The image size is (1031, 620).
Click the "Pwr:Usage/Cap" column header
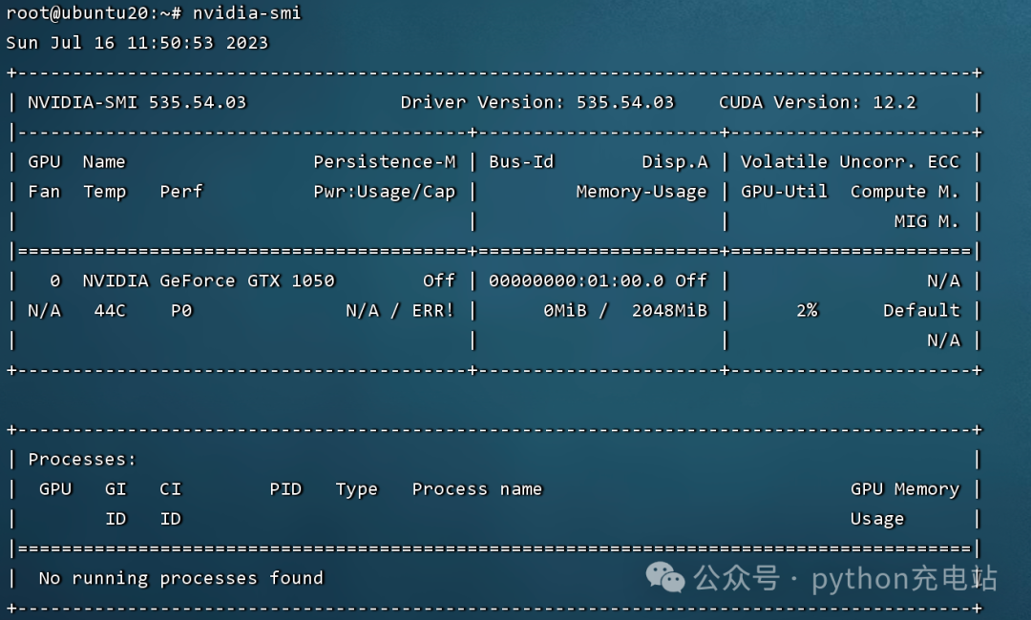(385, 192)
